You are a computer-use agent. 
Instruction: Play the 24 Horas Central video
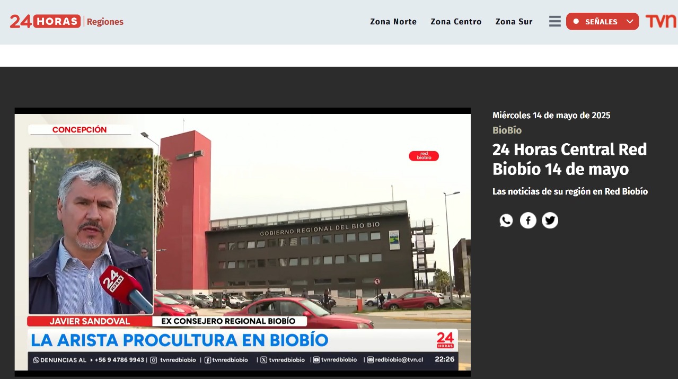[x=243, y=242]
